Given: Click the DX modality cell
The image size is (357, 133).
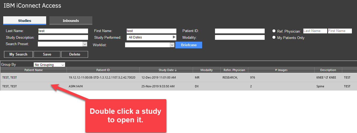Looking at the screenshot, I should coord(197,86).
